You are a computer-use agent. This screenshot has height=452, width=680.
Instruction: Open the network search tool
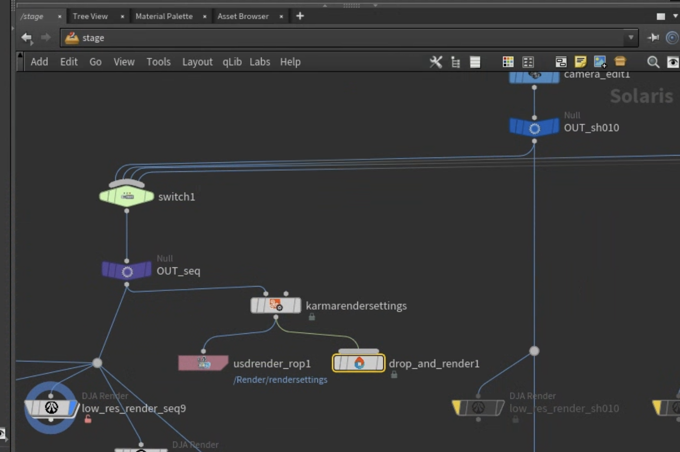[x=653, y=62]
